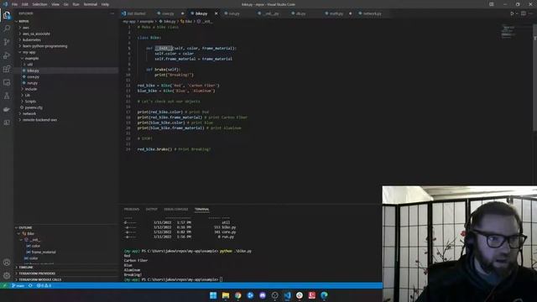The image size is (537, 302).
Task: Open the File menu
Action: 15,4
